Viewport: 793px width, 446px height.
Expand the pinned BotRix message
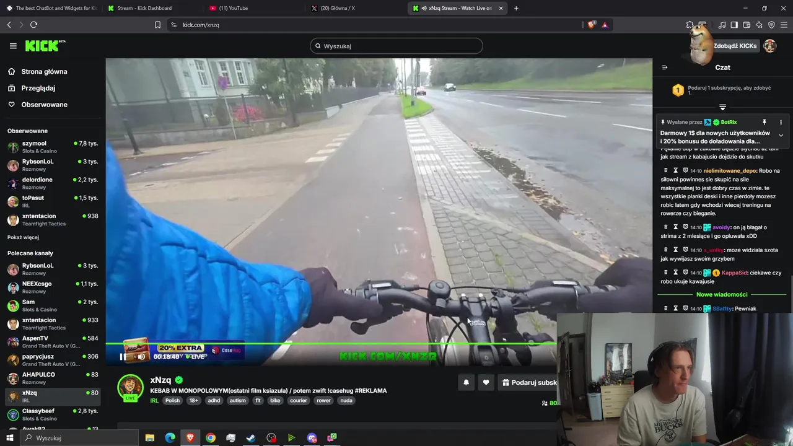click(x=781, y=135)
